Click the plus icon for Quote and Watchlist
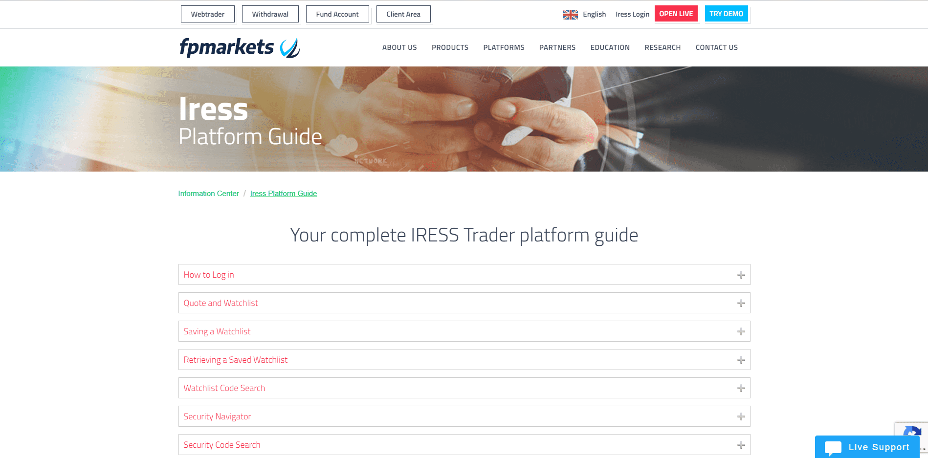Screen dimensions: 928x458 point(741,303)
